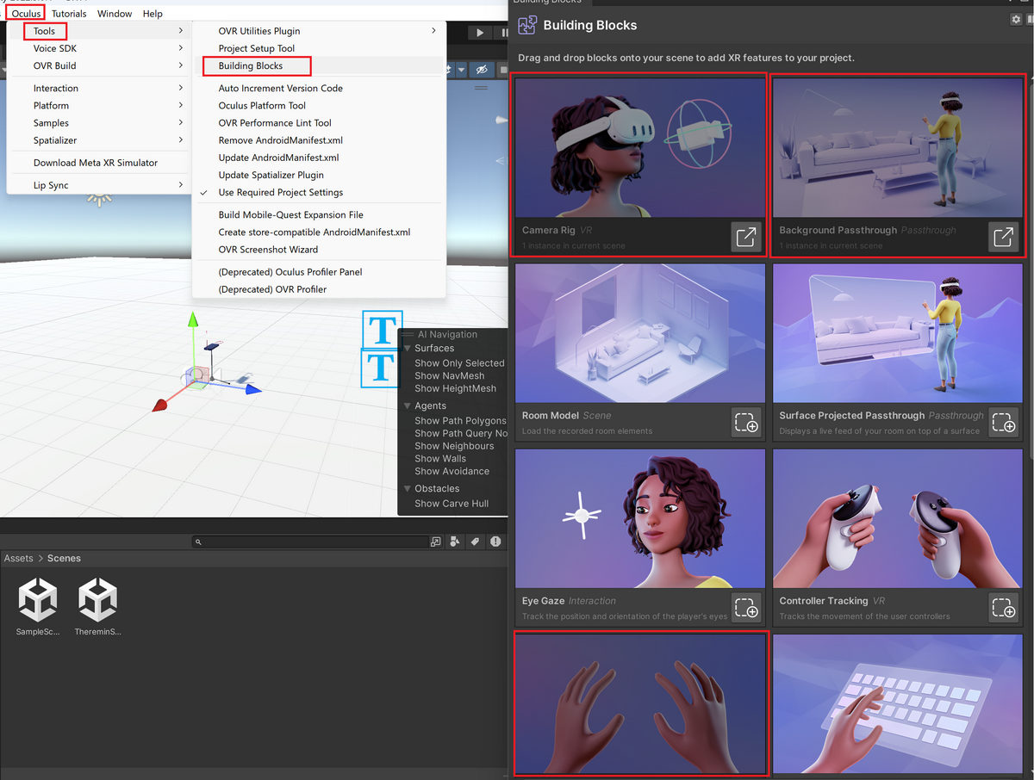Click the green Y-axis arrow of the move gizmo

click(193, 320)
